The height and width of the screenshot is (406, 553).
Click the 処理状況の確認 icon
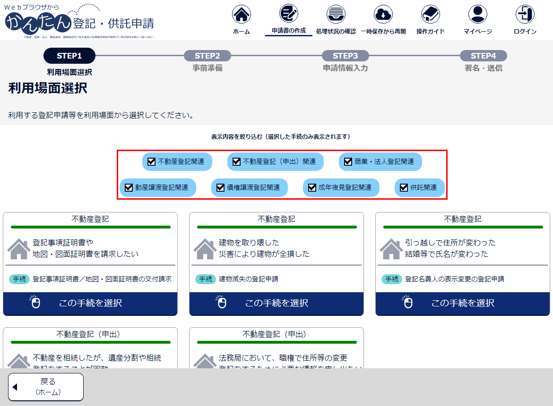pyautogui.click(x=336, y=15)
